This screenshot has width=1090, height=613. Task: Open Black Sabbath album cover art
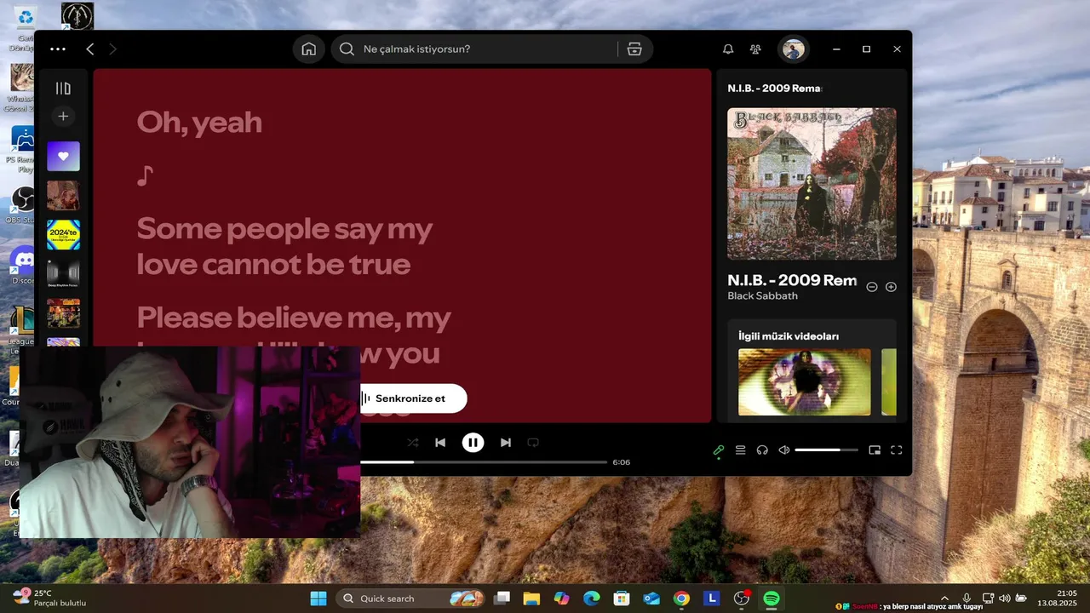point(812,183)
